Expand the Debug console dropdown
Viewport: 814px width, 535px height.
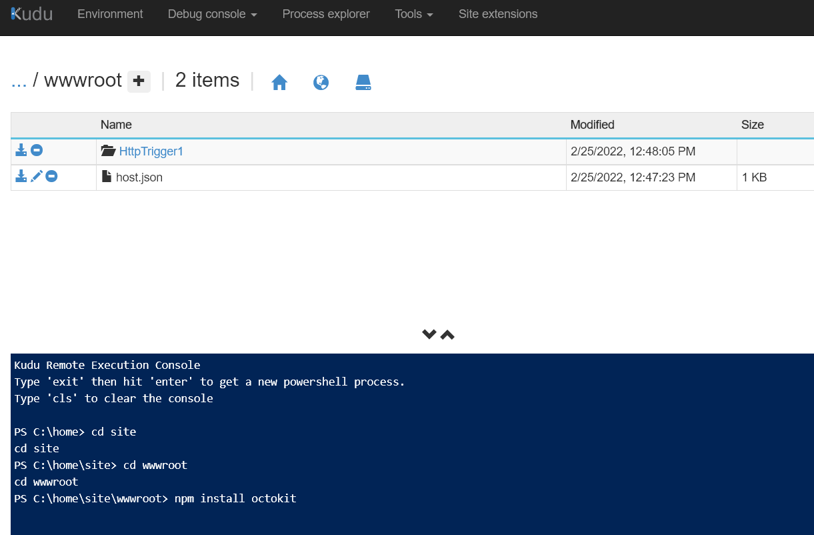coord(213,14)
